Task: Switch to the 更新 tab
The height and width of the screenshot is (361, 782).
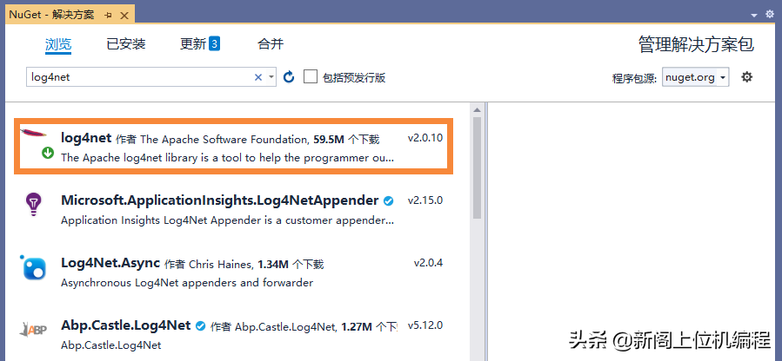Action: [193, 43]
